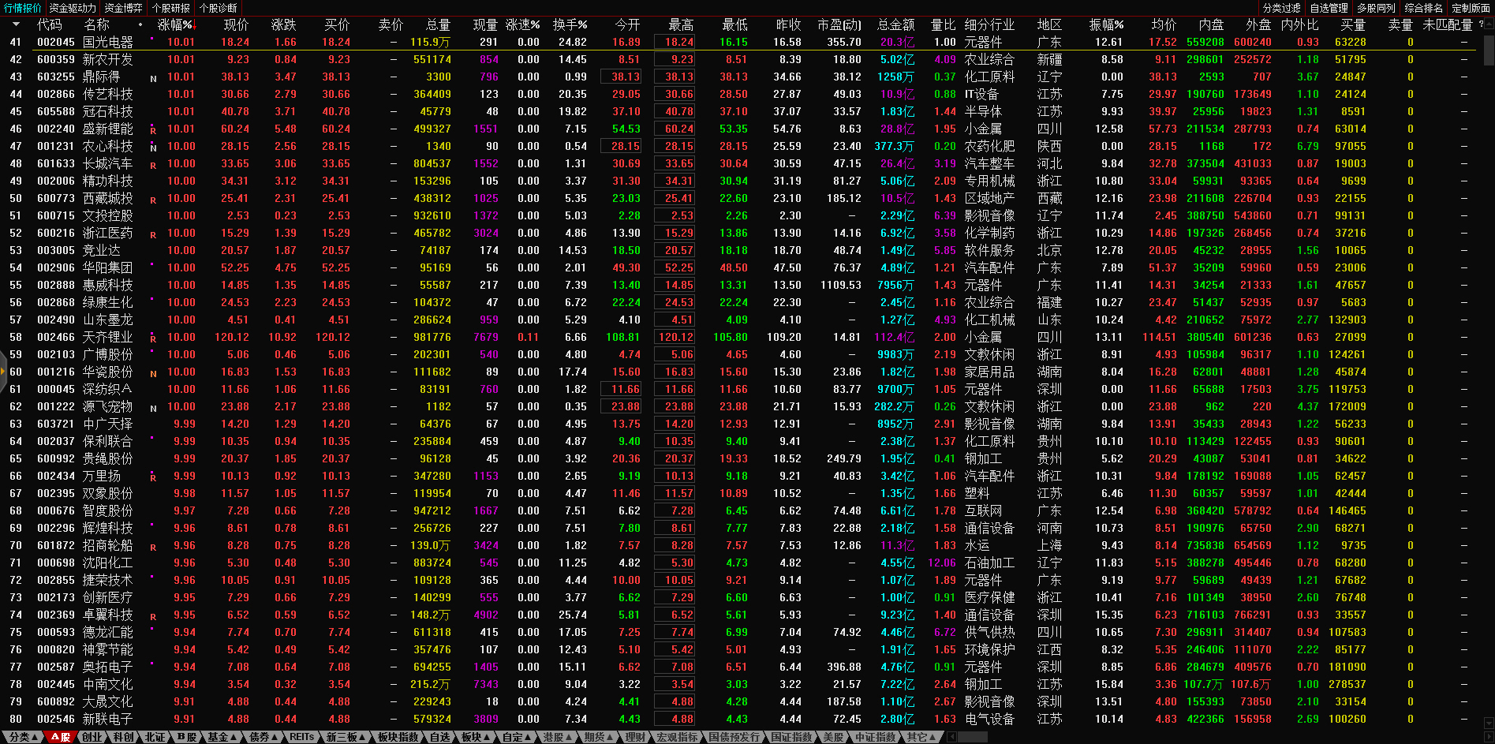
Task: Click the scroll-down arrow on vertical scrollbar
Action: [x=1488, y=723]
